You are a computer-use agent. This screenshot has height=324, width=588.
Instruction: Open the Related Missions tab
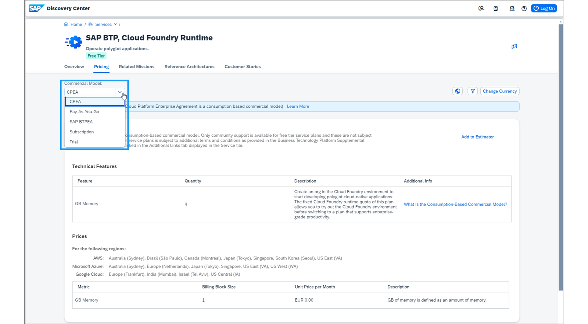[x=136, y=67]
